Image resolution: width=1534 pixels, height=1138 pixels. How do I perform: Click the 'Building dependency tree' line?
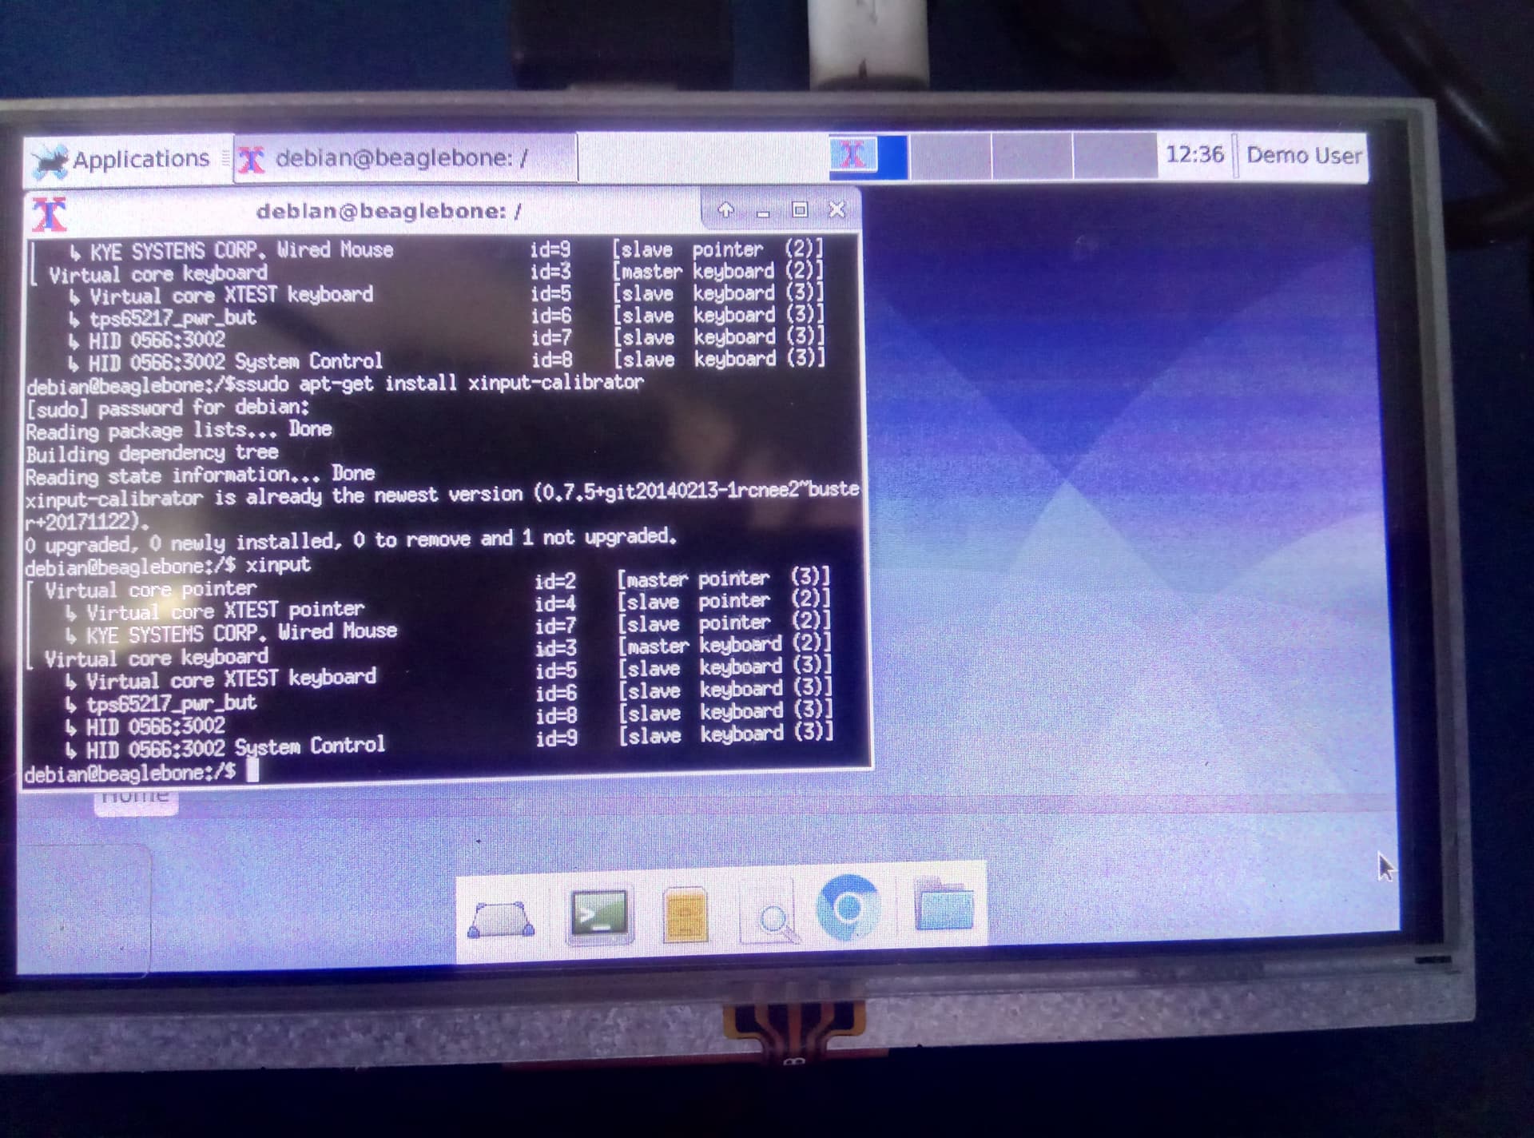pyautogui.click(x=152, y=453)
